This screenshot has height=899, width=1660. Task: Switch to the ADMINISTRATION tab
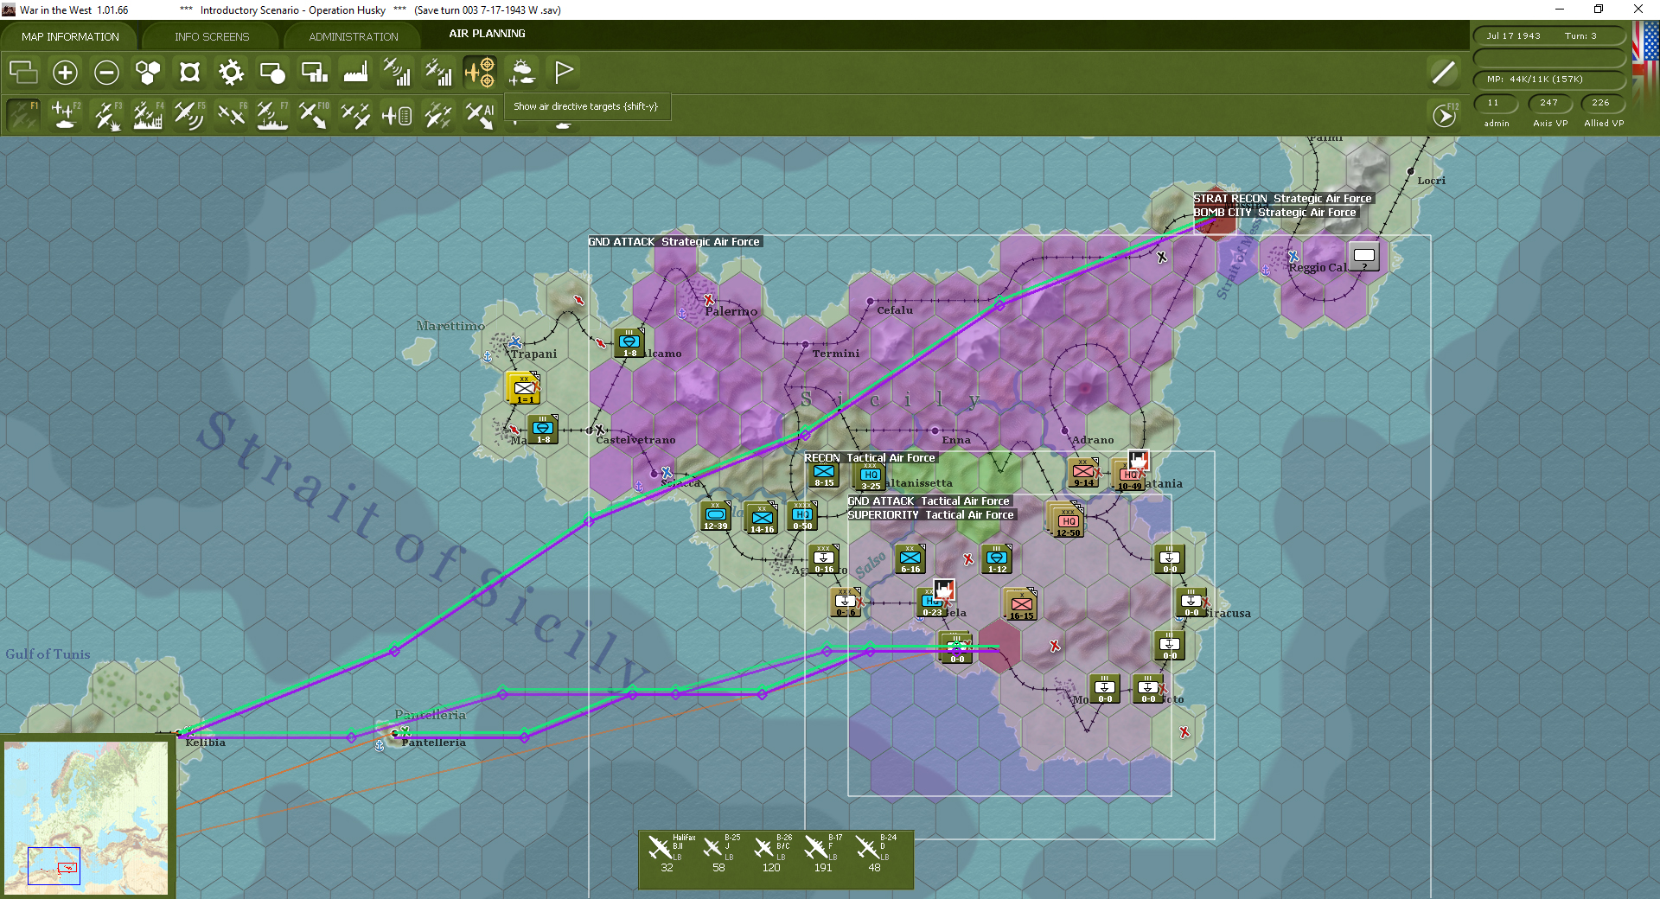[352, 36]
